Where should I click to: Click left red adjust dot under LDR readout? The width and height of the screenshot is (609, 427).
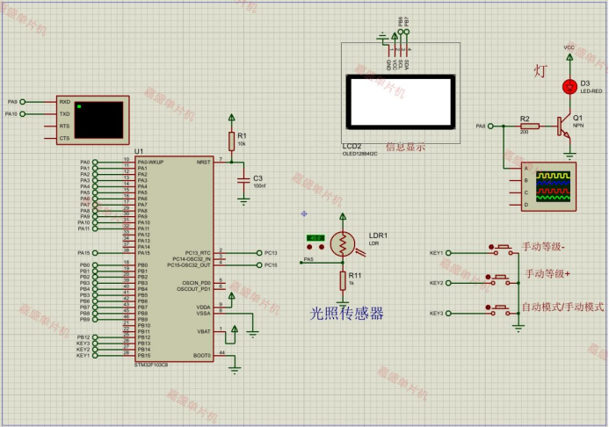click(x=309, y=247)
